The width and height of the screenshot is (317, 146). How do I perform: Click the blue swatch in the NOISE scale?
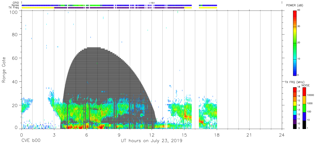coord(304,116)
